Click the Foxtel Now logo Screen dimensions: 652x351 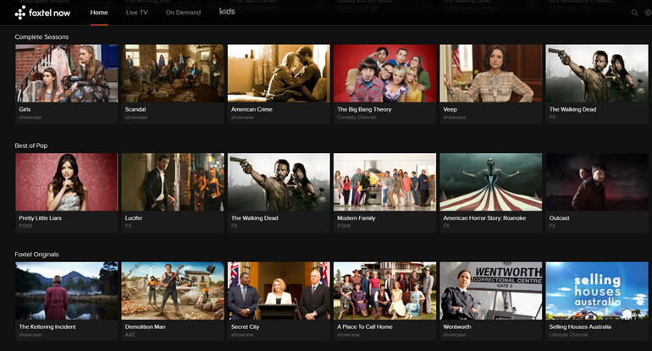point(42,13)
